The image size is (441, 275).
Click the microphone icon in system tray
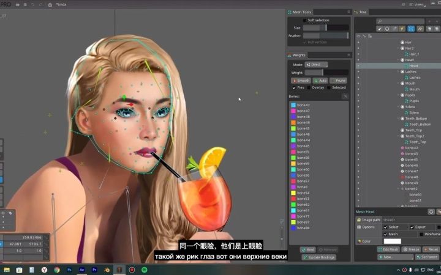(x=410, y=270)
